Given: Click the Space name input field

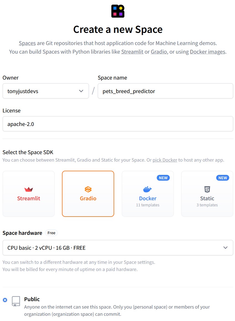Looking at the screenshot, I should (x=165, y=91).
